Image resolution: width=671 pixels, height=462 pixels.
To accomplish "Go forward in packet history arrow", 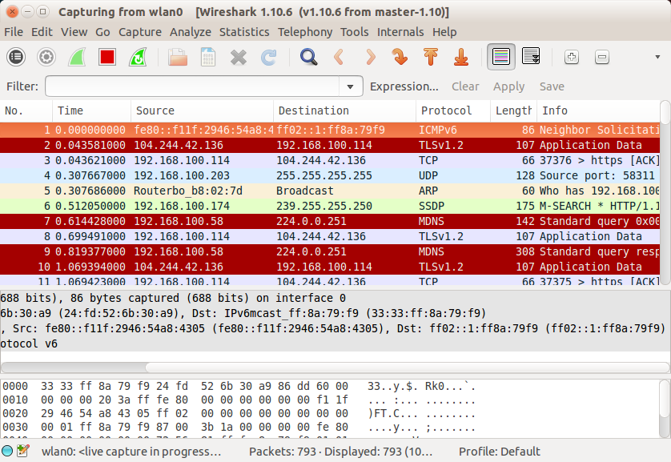I will tap(370, 57).
